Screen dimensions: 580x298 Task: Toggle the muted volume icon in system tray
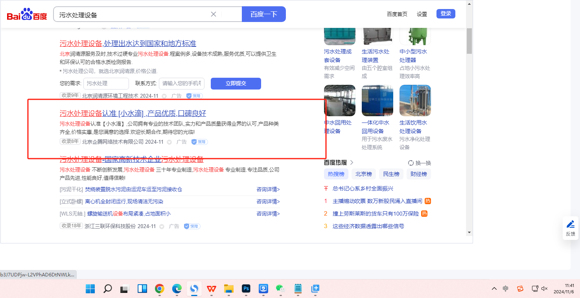click(545, 289)
